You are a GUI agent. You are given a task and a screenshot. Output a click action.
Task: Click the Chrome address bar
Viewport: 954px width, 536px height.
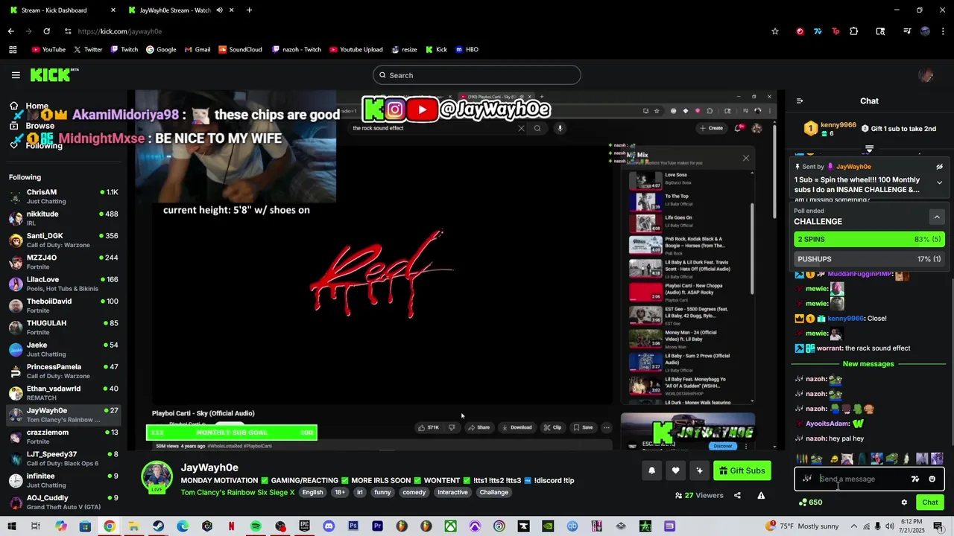pyautogui.click(x=417, y=31)
